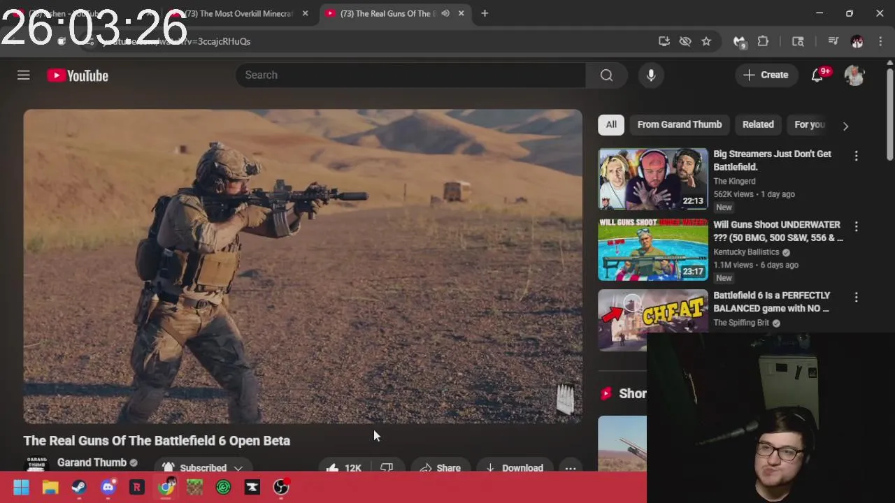Open the Malwarebytes extension icon
Image resolution: width=895 pixels, height=503 pixels.
tap(740, 42)
